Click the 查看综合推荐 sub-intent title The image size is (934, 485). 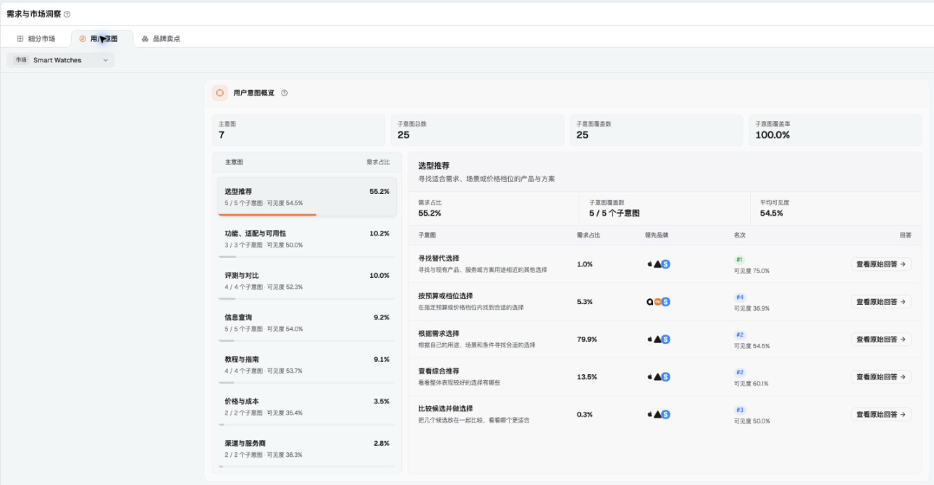pos(439,371)
